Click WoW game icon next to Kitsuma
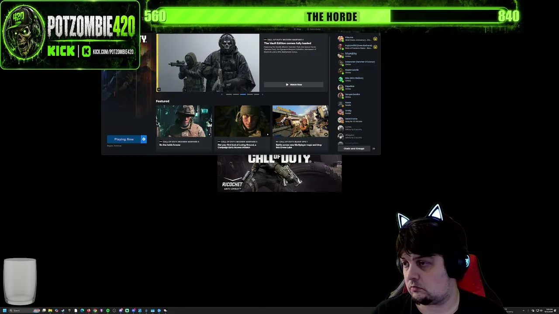Image resolution: width=559 pixels, height=314 pixels. (375, 39)
